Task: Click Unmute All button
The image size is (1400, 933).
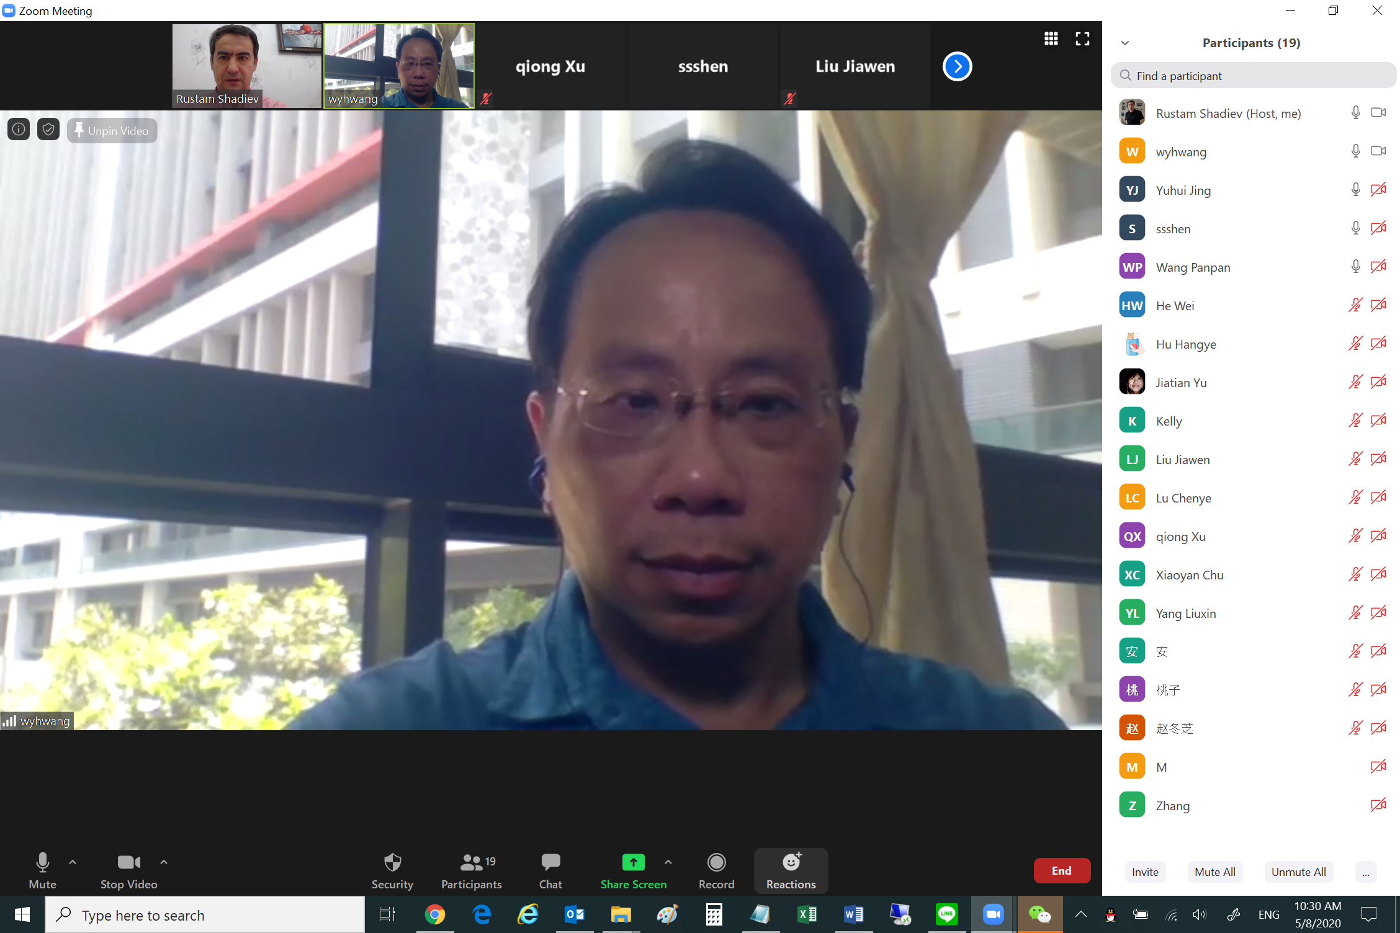Action: click(x=1298, y=872)
